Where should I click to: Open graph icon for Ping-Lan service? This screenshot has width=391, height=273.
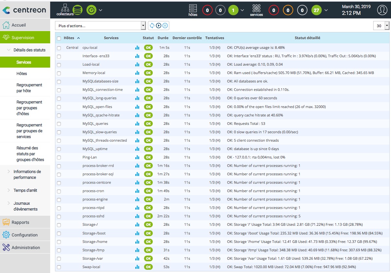click(x=137, y=157)
